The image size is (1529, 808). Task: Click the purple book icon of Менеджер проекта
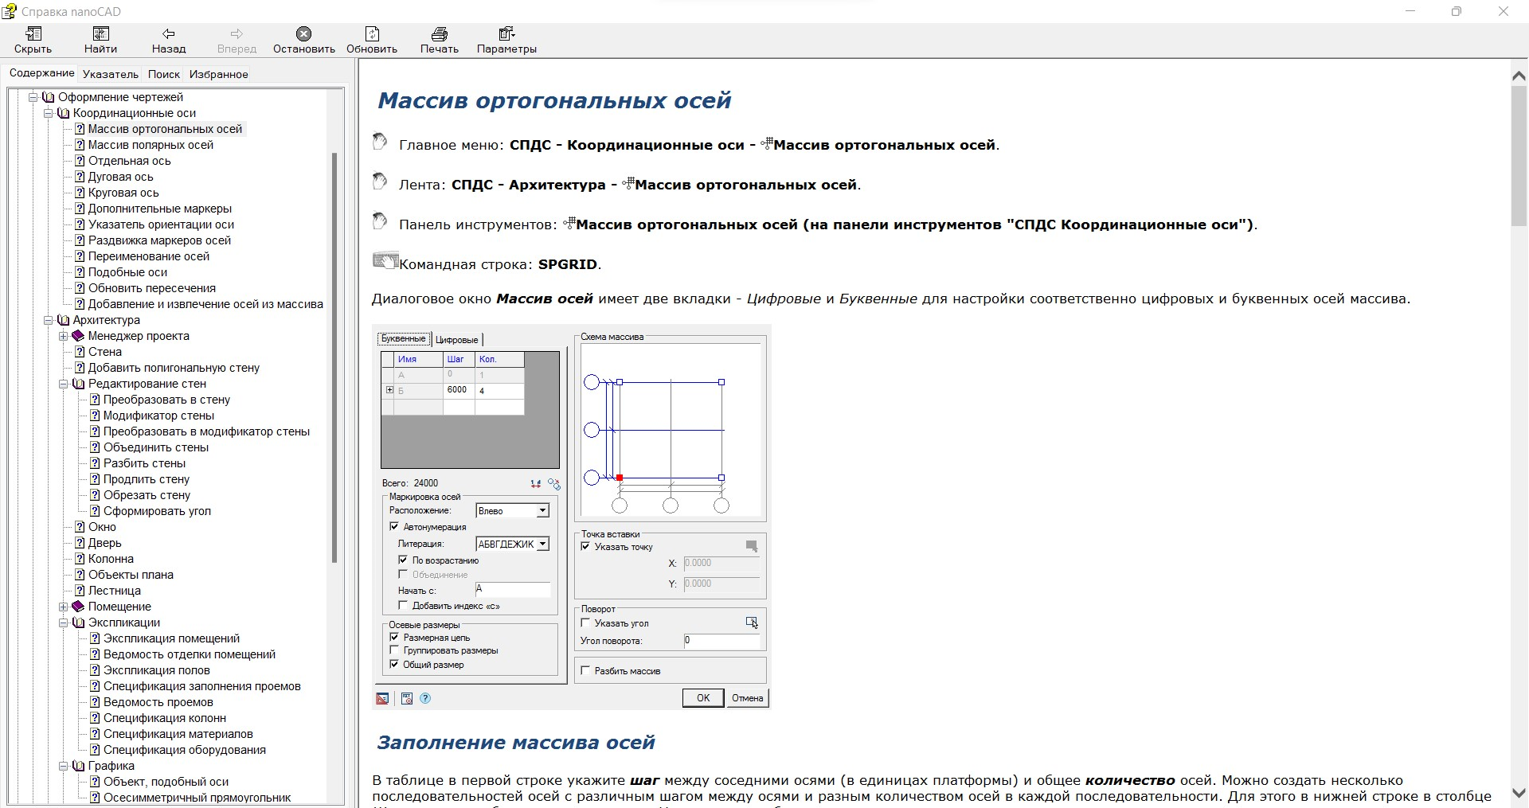pos(78,336)
